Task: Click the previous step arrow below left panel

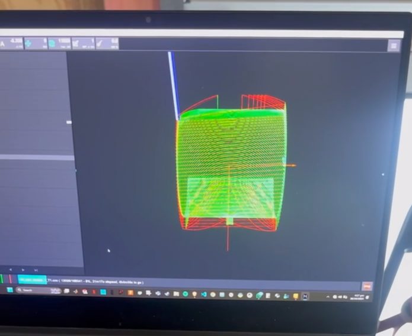Action: (x=11, y=270)
